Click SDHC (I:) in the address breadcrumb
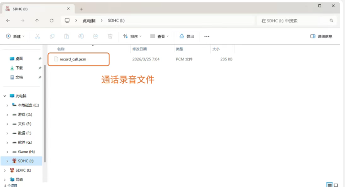 click(x=116, y=20)
